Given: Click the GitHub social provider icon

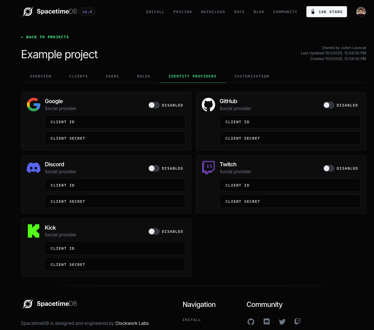Looking at the screenshot, I should [208, 104].
